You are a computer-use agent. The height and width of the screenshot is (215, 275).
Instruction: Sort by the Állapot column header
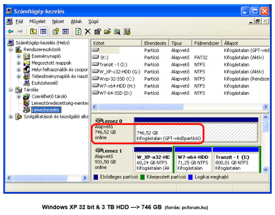tap(246, 43)
